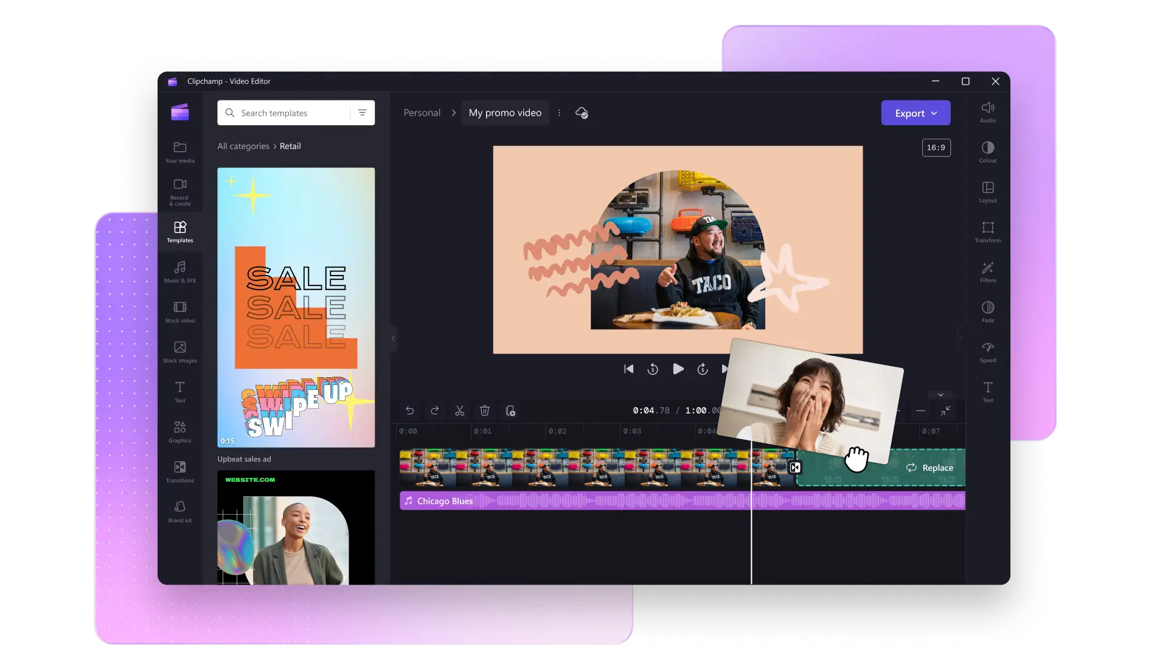The image size is (1168, 657).
Task: Export the current promo video
Action: coord(916,113)
